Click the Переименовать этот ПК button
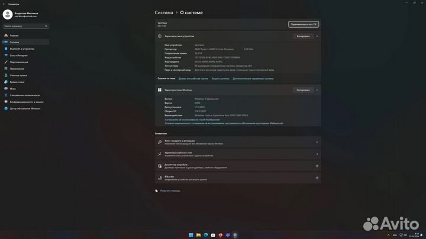426x239 pixels. (303, 24)
